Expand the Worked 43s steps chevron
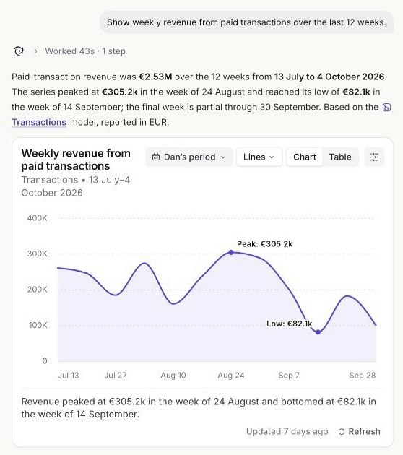This screenshot has height=455, width=403. [x=35, y=51]
